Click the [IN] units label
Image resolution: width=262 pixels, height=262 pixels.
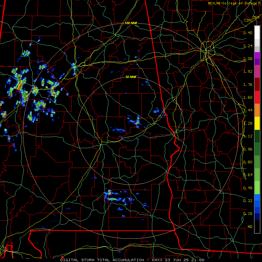coord(249,20)
